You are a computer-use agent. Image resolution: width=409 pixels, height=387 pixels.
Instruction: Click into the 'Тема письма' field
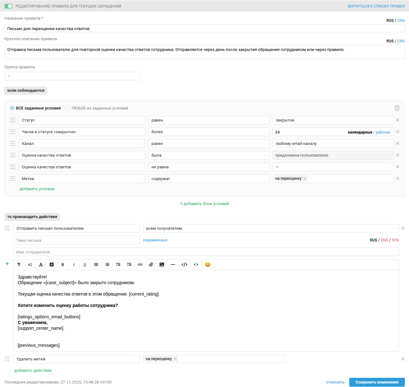click(76, 240)
